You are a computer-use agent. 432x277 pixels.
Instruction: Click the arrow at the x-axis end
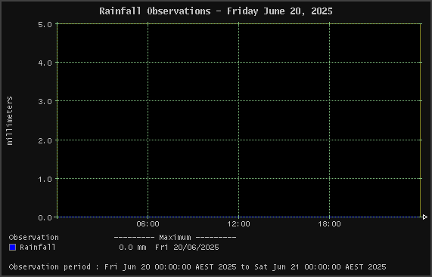(424, 217)
